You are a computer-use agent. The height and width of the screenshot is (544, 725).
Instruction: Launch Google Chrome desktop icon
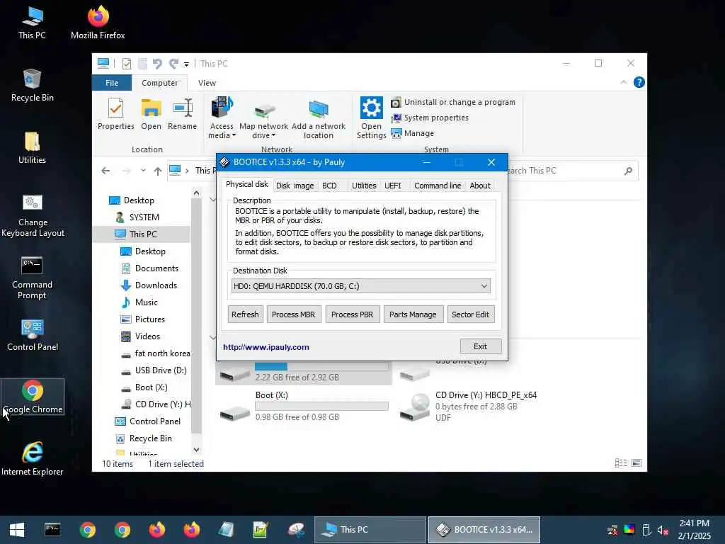33,397
